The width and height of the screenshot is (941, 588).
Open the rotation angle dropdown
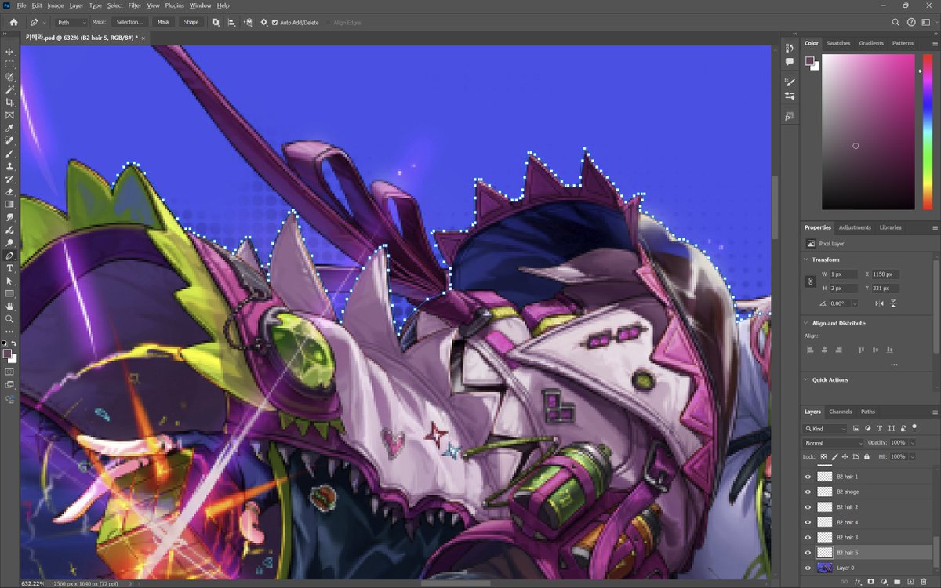[854, 303]
